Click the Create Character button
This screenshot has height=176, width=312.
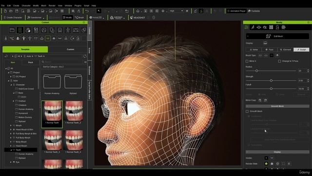pyautogui.click(x=13, y=18)
